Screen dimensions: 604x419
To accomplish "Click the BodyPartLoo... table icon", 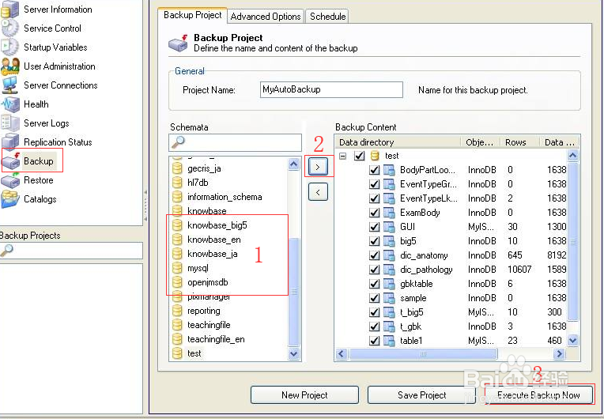I will 389,170.
